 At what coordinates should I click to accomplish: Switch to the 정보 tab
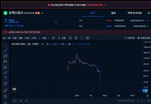point(113,13)
